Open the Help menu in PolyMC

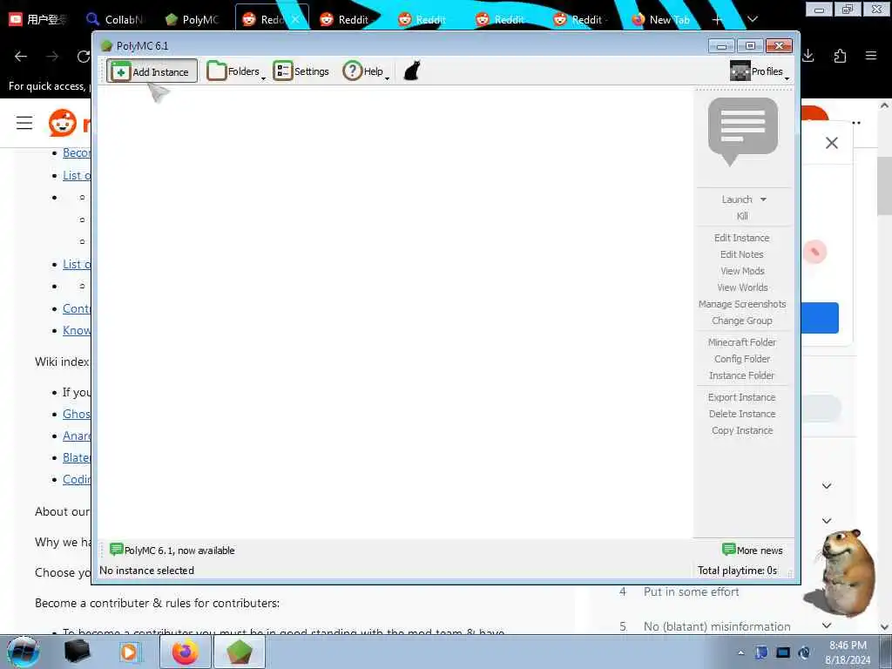366,71
